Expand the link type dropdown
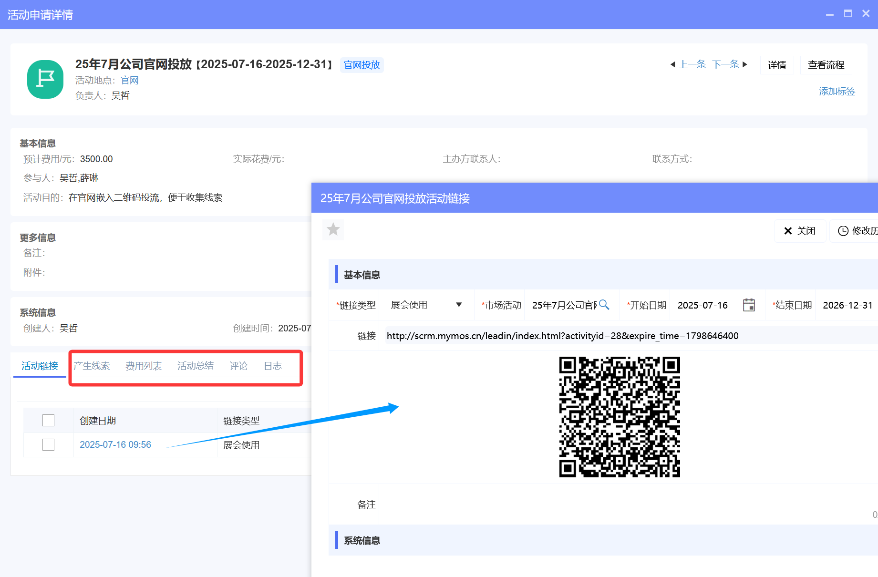 [x=458, y=305]
